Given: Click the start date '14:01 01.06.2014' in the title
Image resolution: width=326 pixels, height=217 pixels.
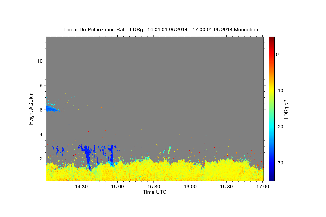Looking at the screenshot, I should pos(167,30).
